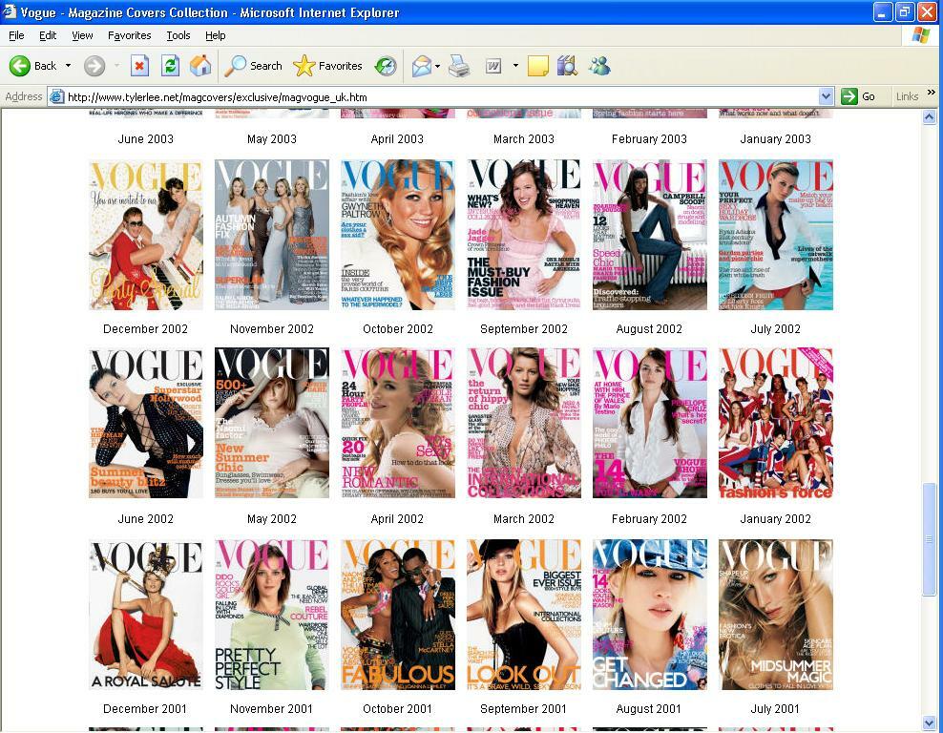Click the yellow Discuss note icon
This screenshot has width=943, height=733.
click(537, 66)
